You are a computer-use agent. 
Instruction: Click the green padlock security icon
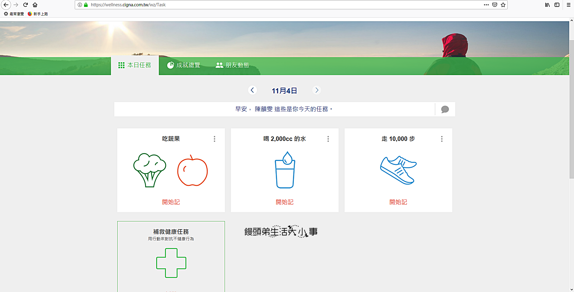click(x=86, y=5)
